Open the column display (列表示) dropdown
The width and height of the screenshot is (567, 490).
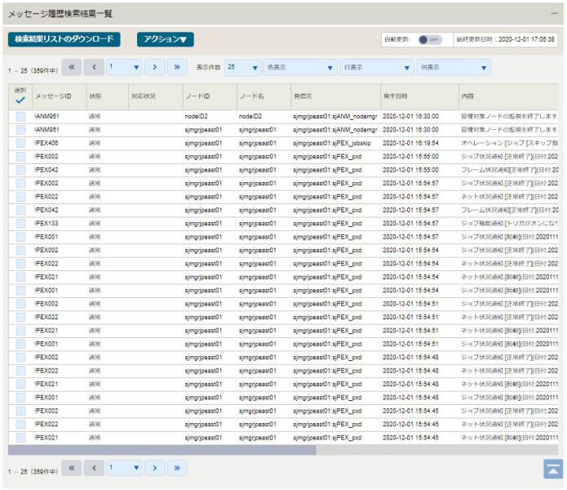pos(454,68)
